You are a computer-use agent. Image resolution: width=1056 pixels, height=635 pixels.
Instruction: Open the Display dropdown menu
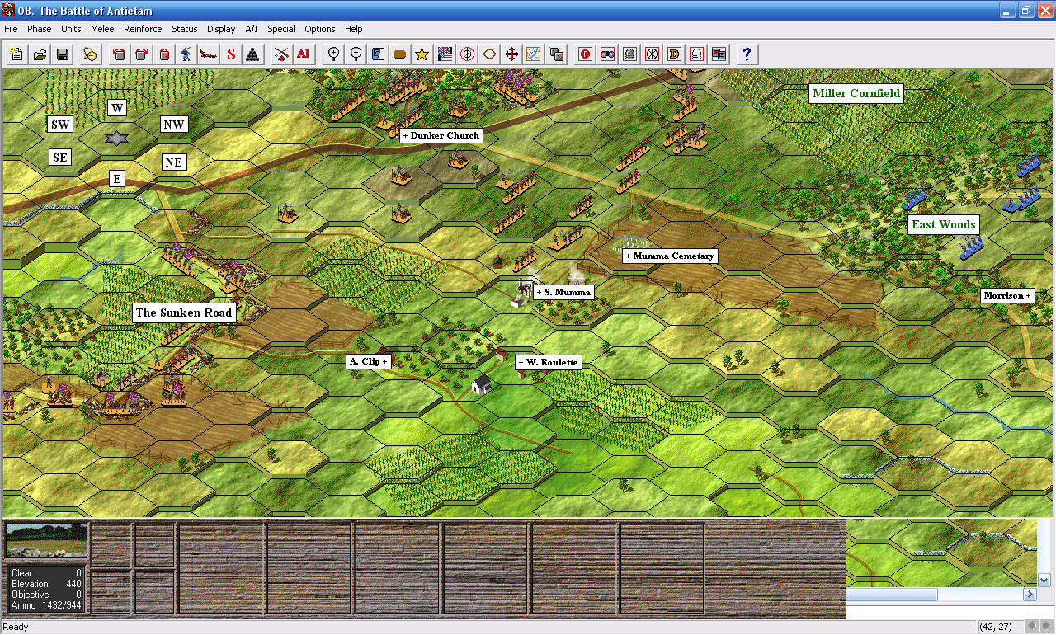coord(221,29)
